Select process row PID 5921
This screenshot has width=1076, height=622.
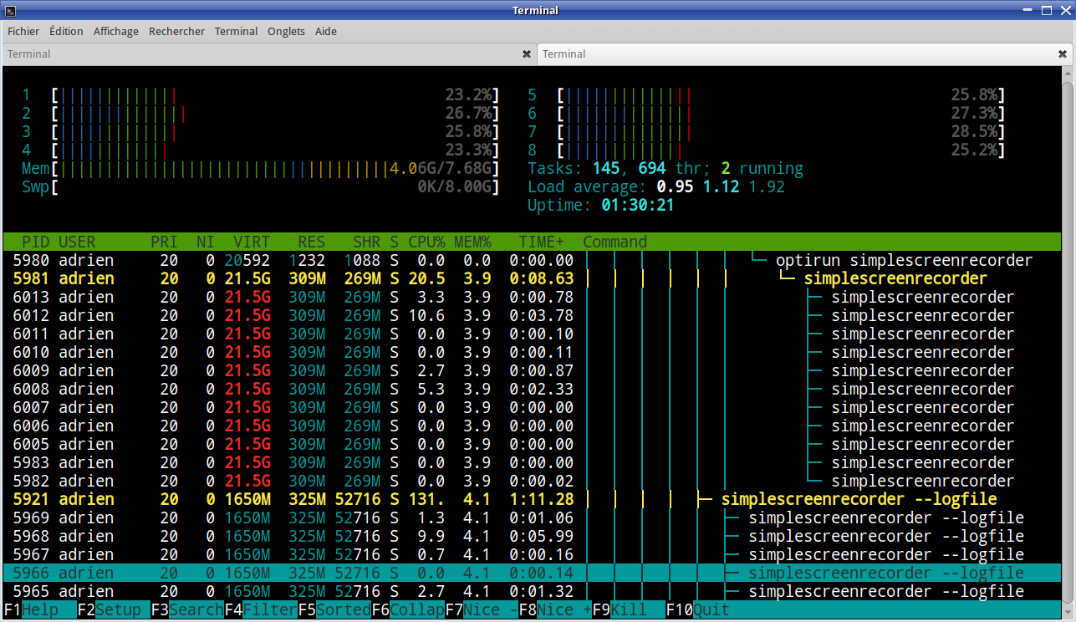tap(533, 499)
